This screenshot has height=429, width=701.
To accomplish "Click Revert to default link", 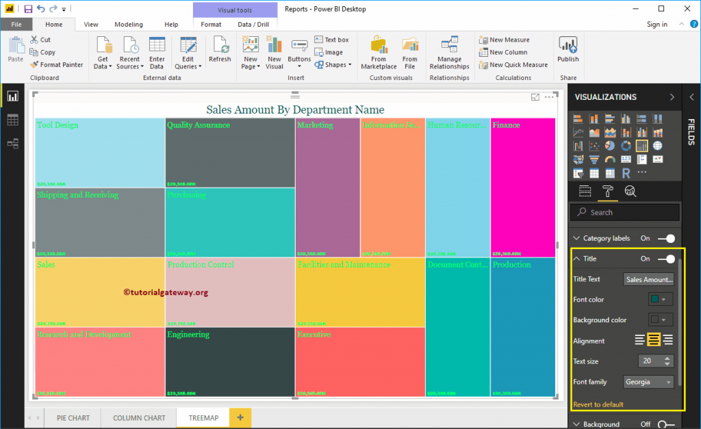I will (x=598, y=404).
